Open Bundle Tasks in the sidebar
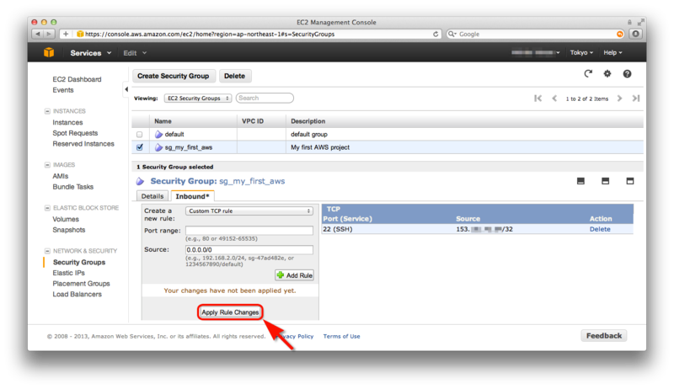The image size is (674, 389). (x=73, y=187)
